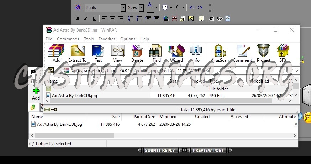Align text left in editor

[104, 18]
